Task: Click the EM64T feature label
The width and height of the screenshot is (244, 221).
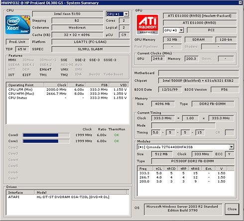Action: [x=46, y=69]
